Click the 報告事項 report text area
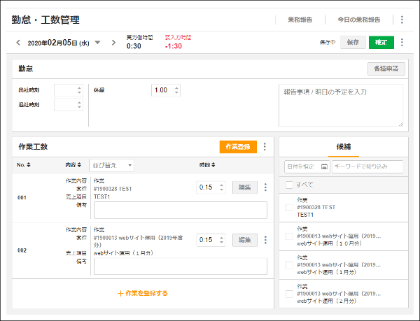420x321 pixels. (341, 105)
